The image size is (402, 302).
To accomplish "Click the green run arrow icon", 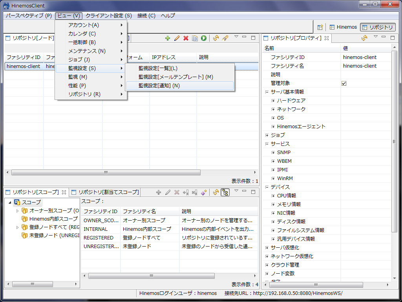I will tap(204, 38).
